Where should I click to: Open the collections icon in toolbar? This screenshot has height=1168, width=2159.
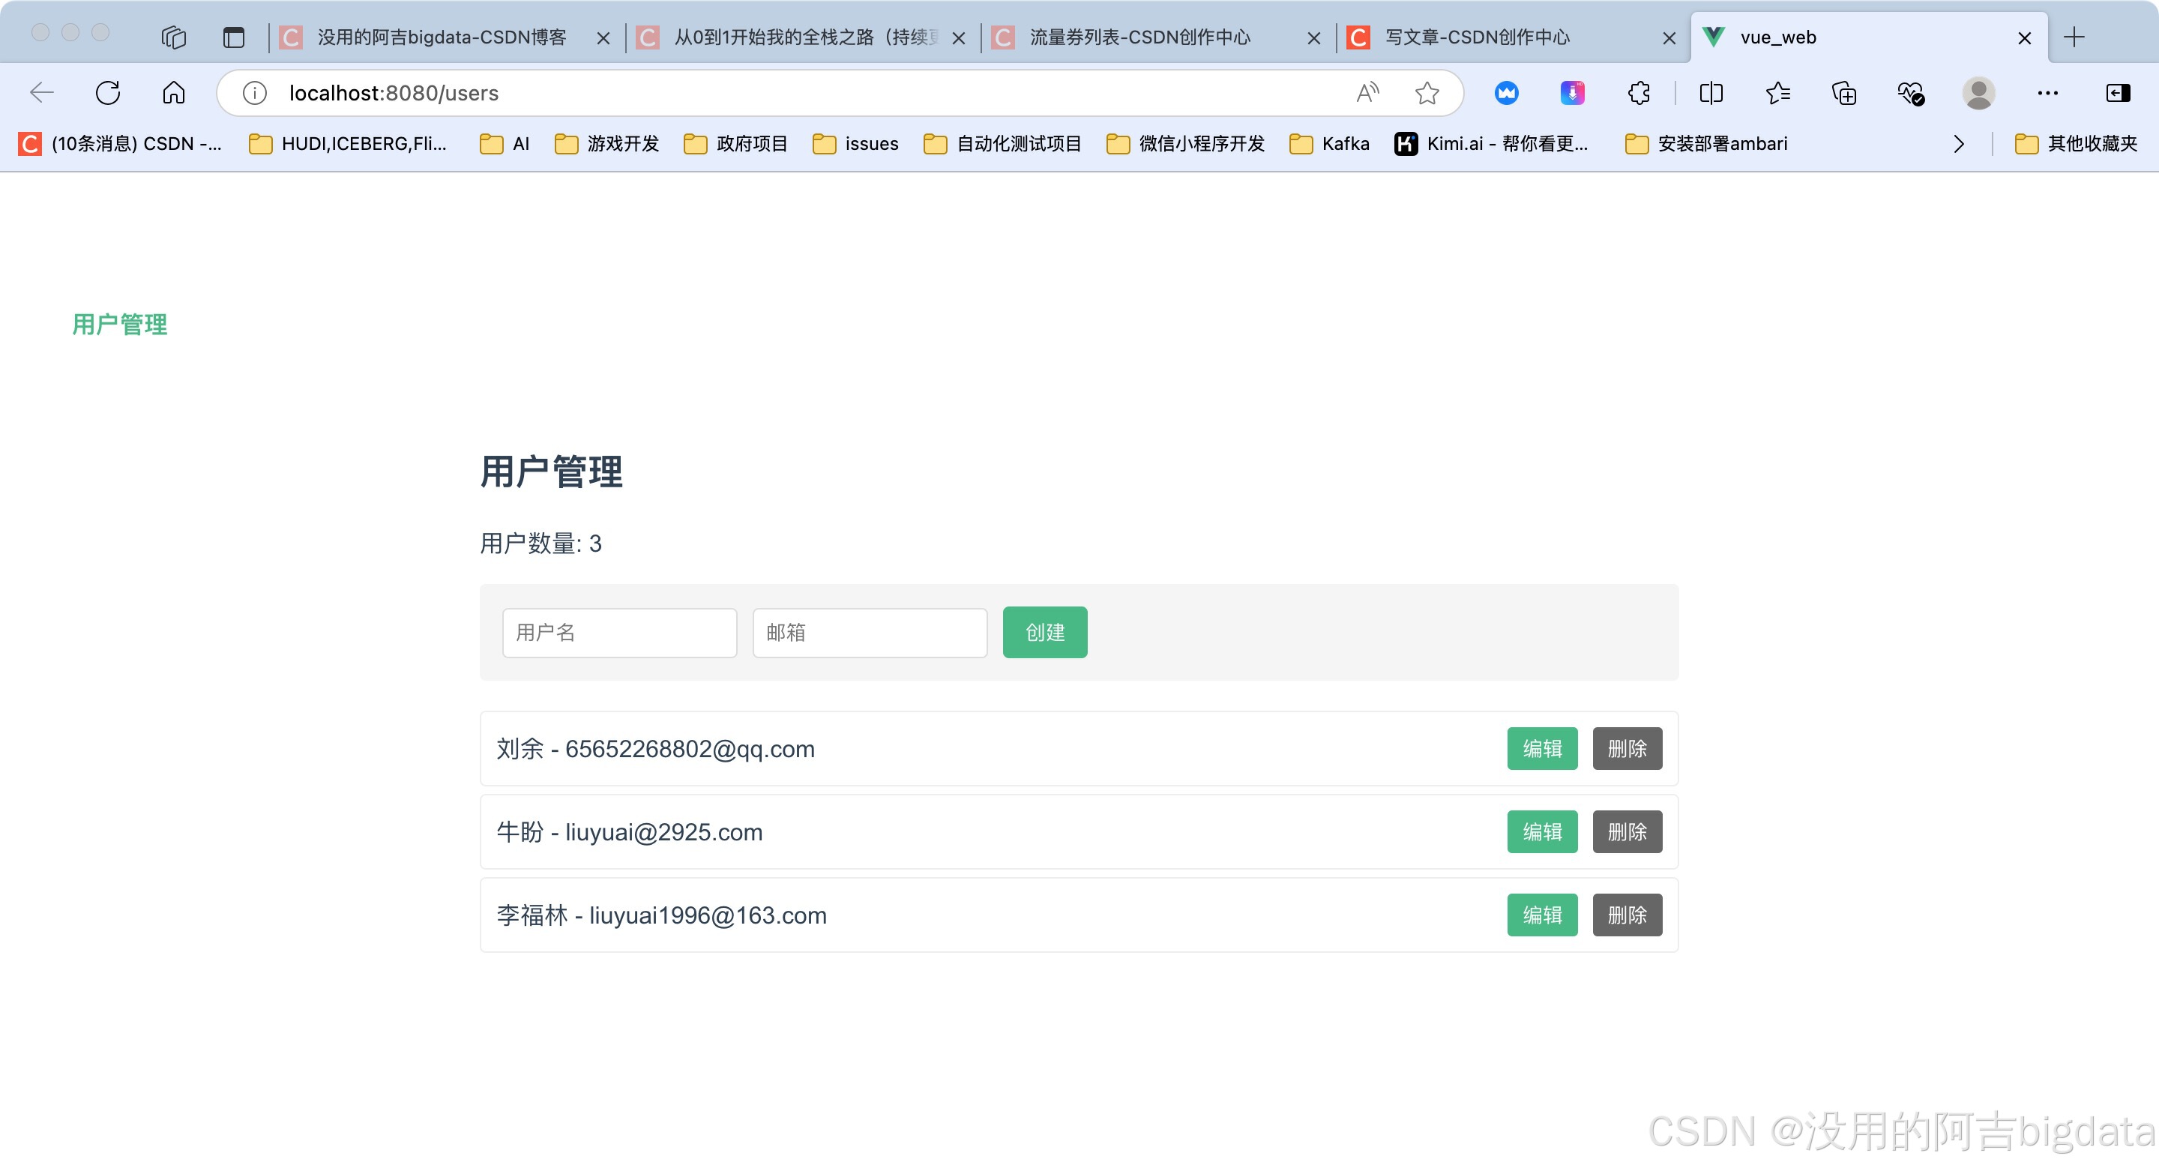(x=1844, y=93)
